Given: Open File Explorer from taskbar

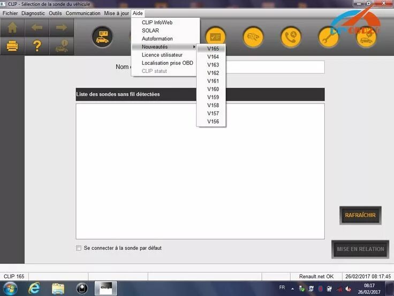Looking at the screenshot, I should tap(58, 288).
